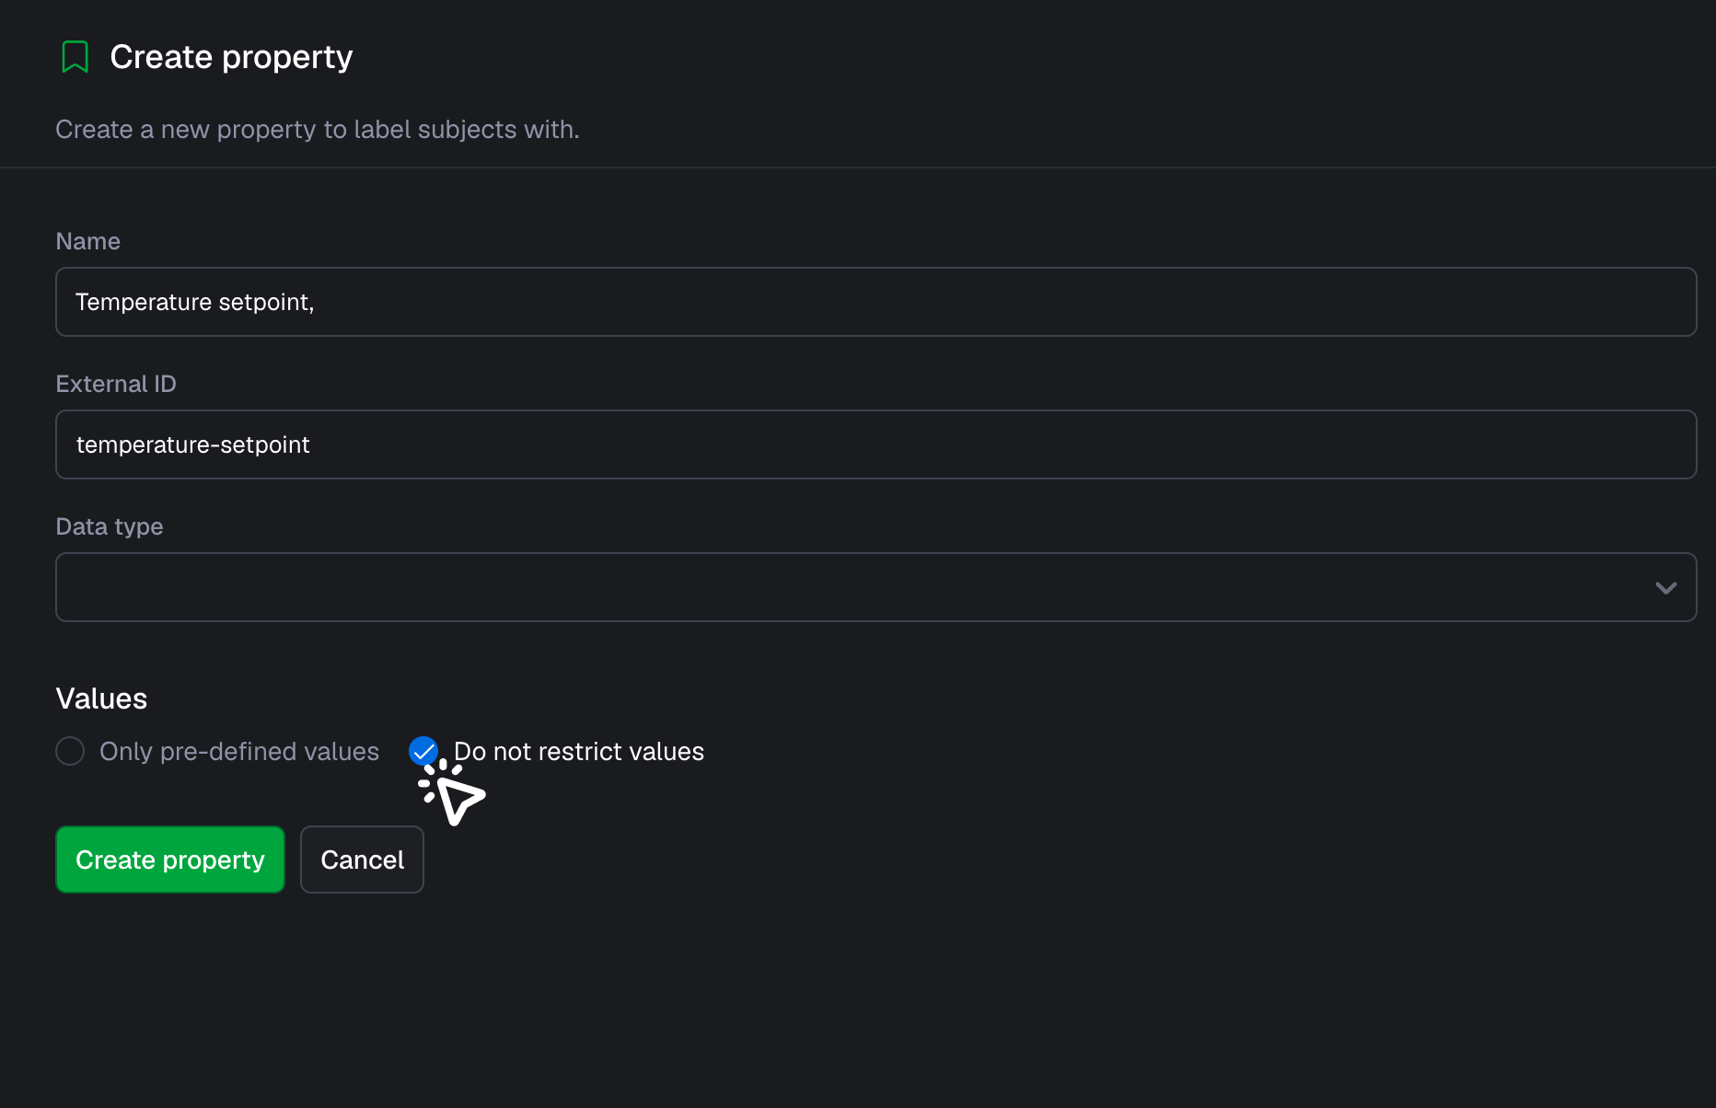
Task: Click the Values section heading
Action: tap(101, 698)
